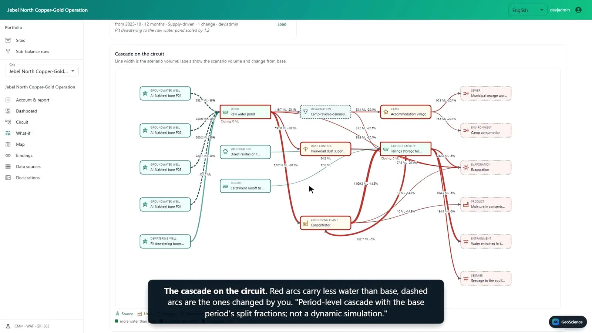
Task: Select the Haul-road dust suppression node
Action: pyautogui.click(x=326, y=149)
